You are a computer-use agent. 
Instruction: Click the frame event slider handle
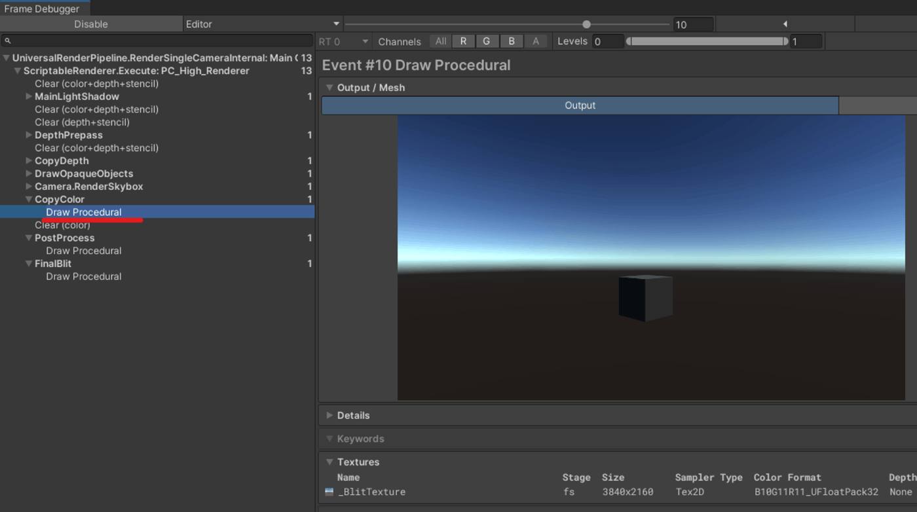click(x=586, y=24)
